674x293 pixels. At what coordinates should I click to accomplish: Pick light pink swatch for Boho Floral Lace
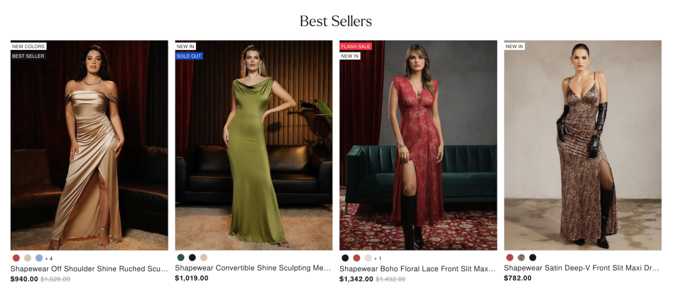[368, 258]
